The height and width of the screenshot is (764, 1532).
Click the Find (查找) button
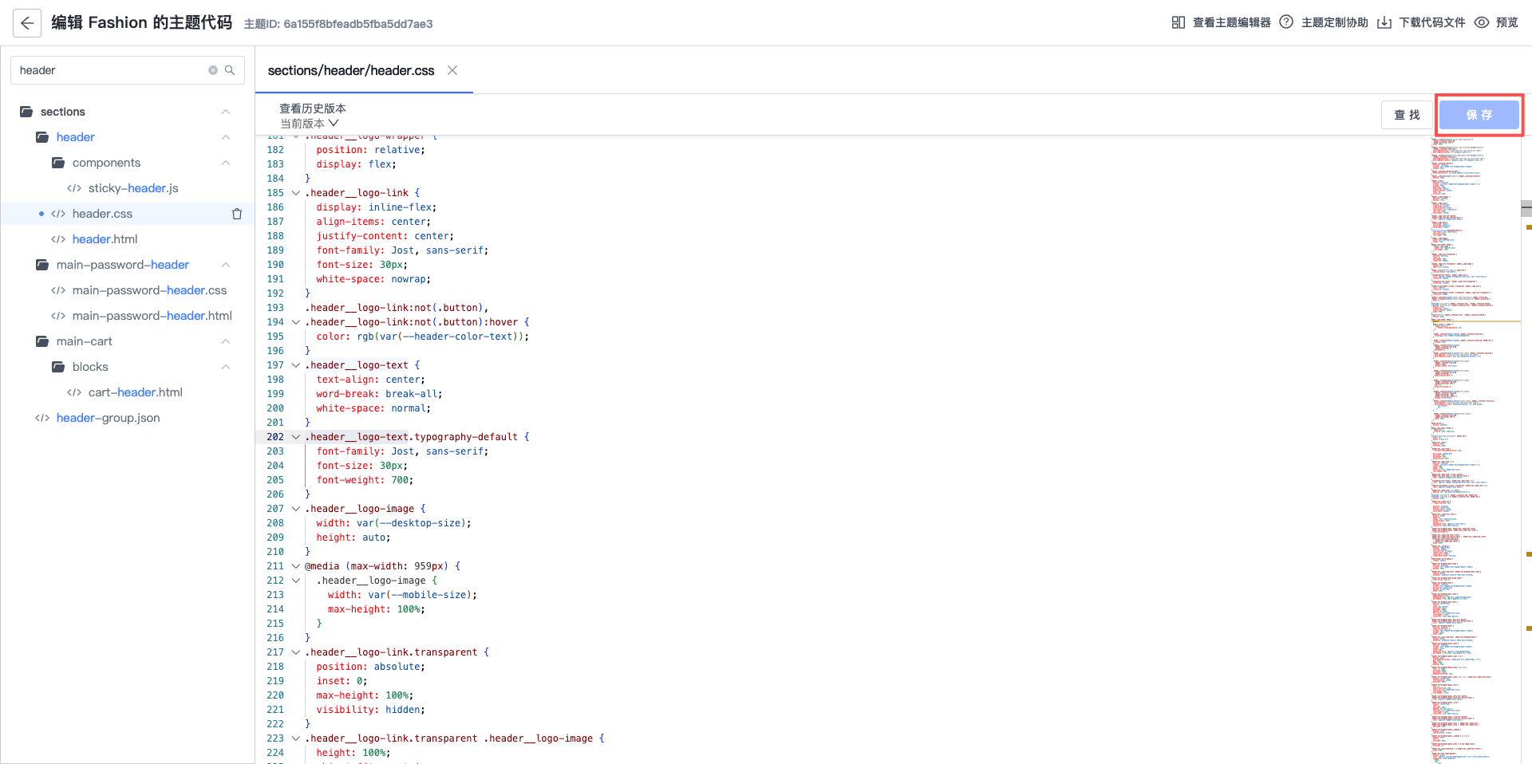pyautogui.click(x=1407, y=115)
